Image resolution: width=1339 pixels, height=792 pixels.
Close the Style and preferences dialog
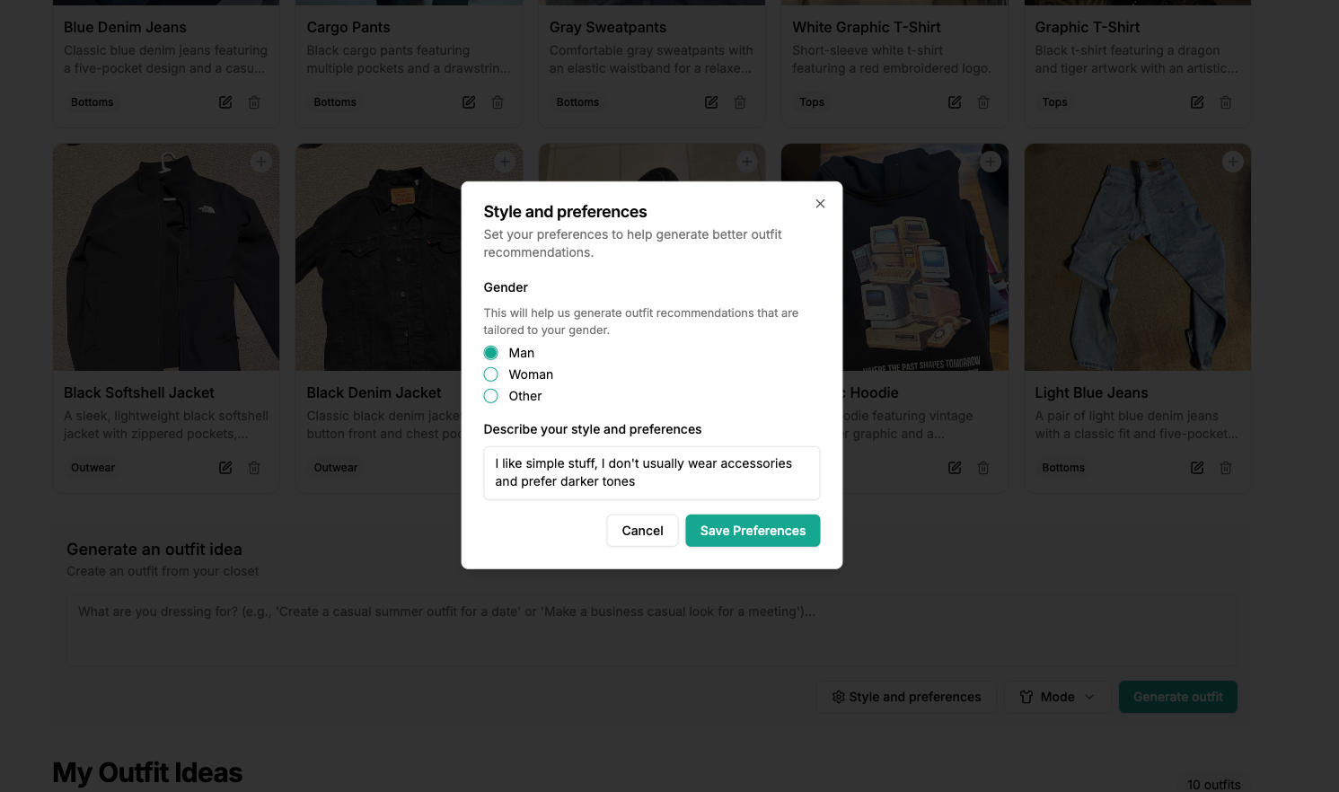click(820, 204)
